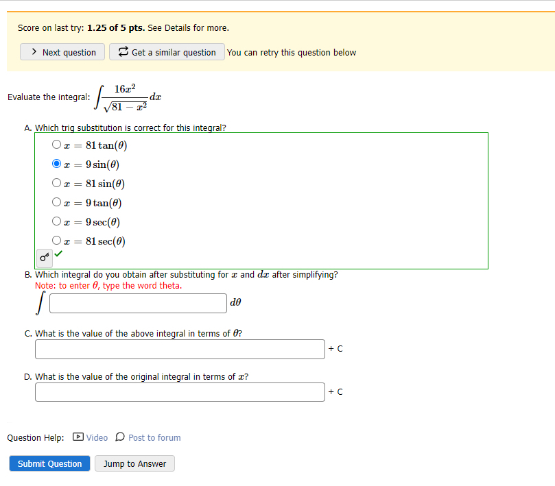
Task: Select the x = 9 sin(θ) substitution option
Action: pos(56,163)
